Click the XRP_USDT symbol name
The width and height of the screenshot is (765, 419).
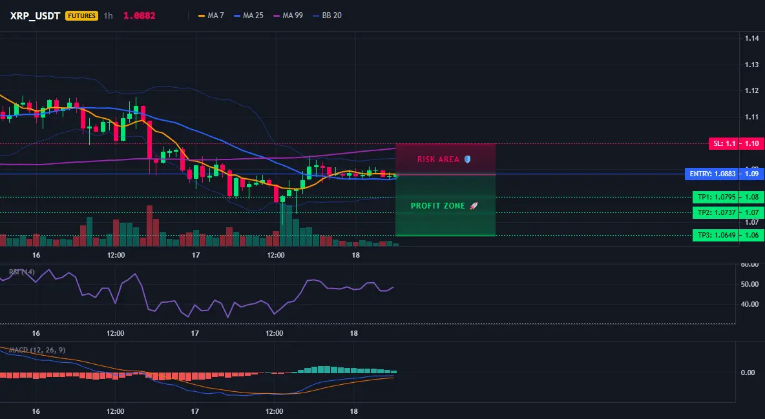click(35, 15)
